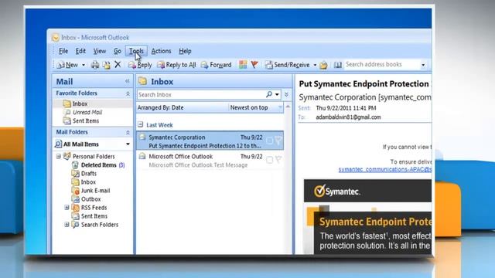Click the Search address books field
The height and width of the screenshot is (278, 495).
point(381,65)
